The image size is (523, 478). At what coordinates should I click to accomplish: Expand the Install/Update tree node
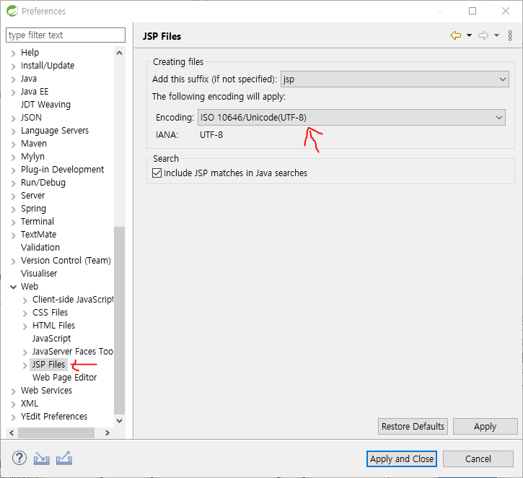pos(13,66)
